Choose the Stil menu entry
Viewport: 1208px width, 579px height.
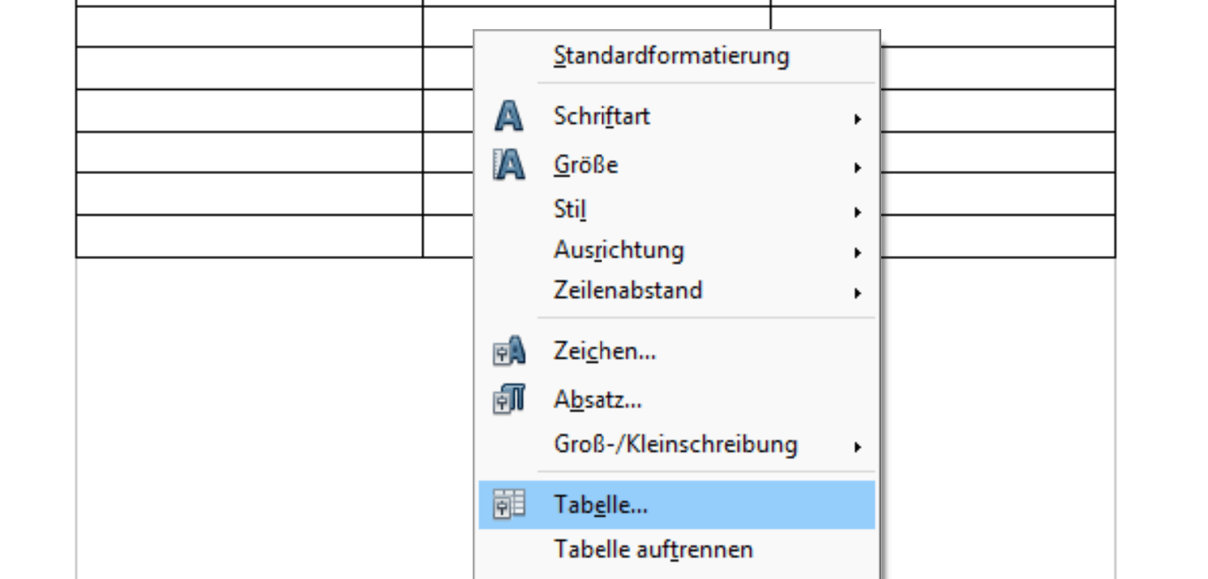coord(570,210)
